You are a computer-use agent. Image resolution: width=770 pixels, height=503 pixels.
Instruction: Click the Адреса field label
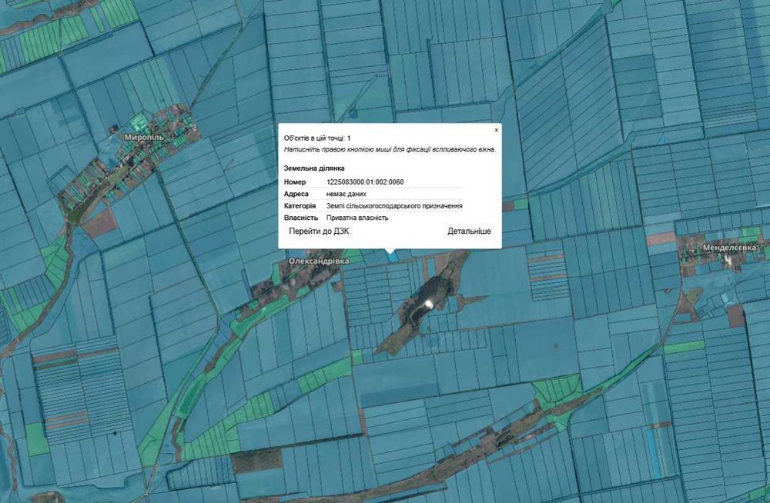[x=296, y=194]
